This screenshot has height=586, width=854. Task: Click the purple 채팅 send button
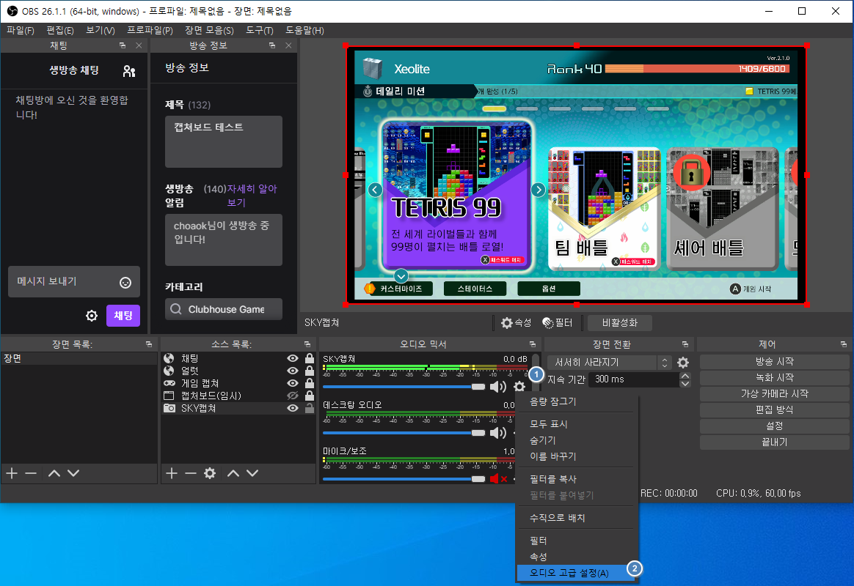click(x=123, y=315)
